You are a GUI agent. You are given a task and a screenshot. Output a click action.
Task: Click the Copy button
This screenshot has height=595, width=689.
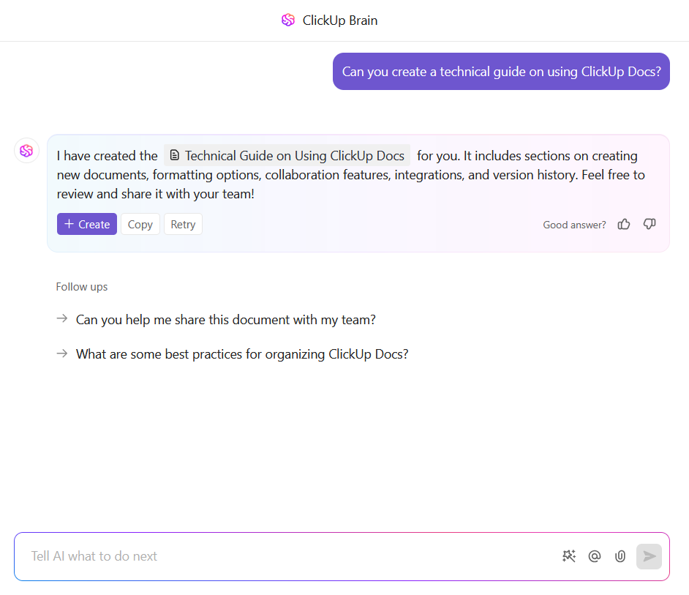pyautogui.click(x=140, y=224)
